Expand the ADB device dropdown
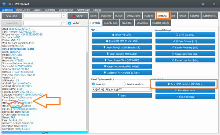 (x=64, y=16)
